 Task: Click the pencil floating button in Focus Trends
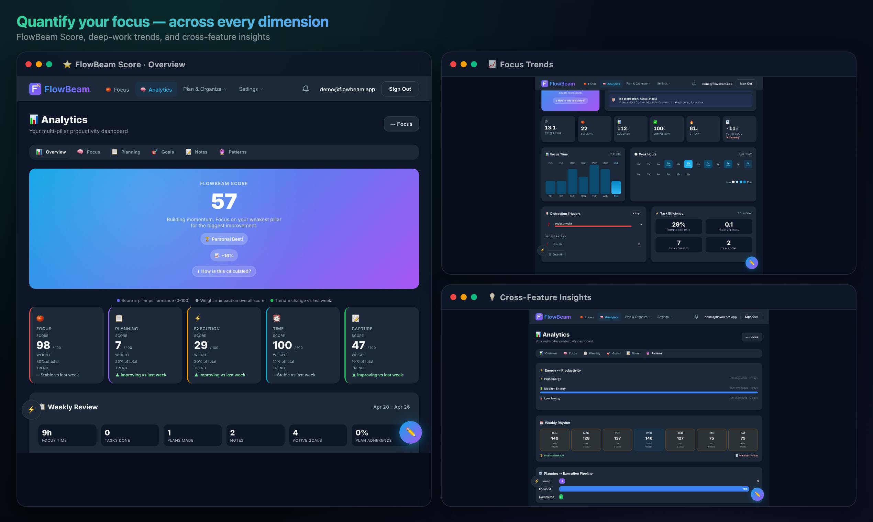point(752,263)
